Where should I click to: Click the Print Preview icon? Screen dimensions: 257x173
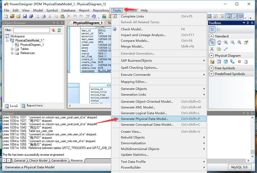pos(37,16)
